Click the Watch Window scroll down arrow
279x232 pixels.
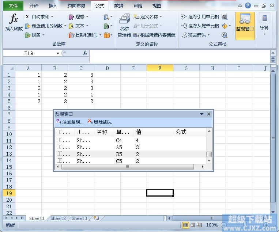[x=209, y=160]
